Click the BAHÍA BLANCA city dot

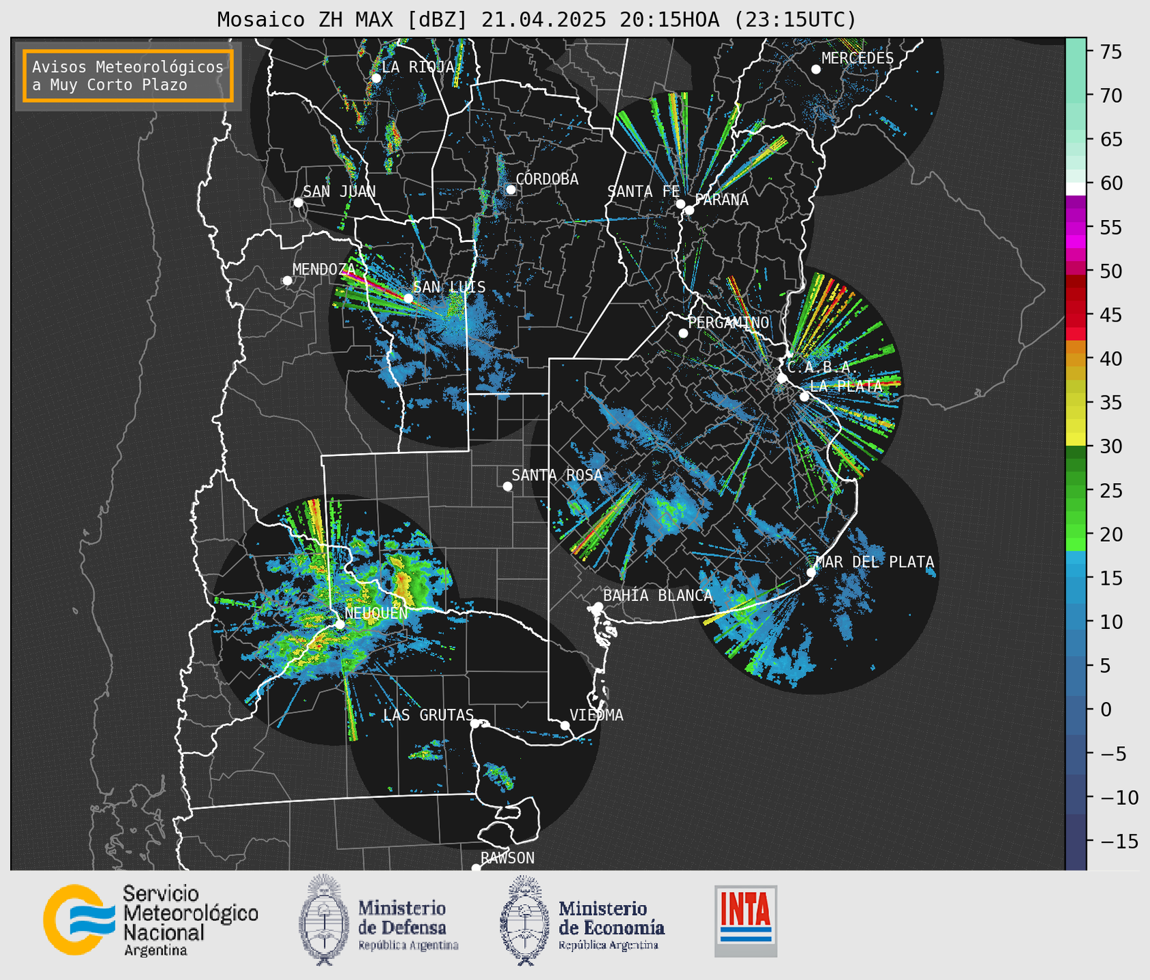(x=598, y=607)
